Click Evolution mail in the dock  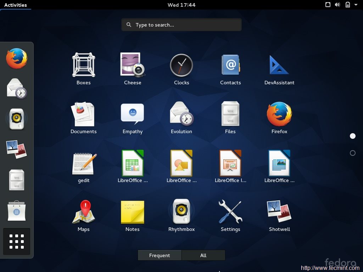[x=17, y=89]
